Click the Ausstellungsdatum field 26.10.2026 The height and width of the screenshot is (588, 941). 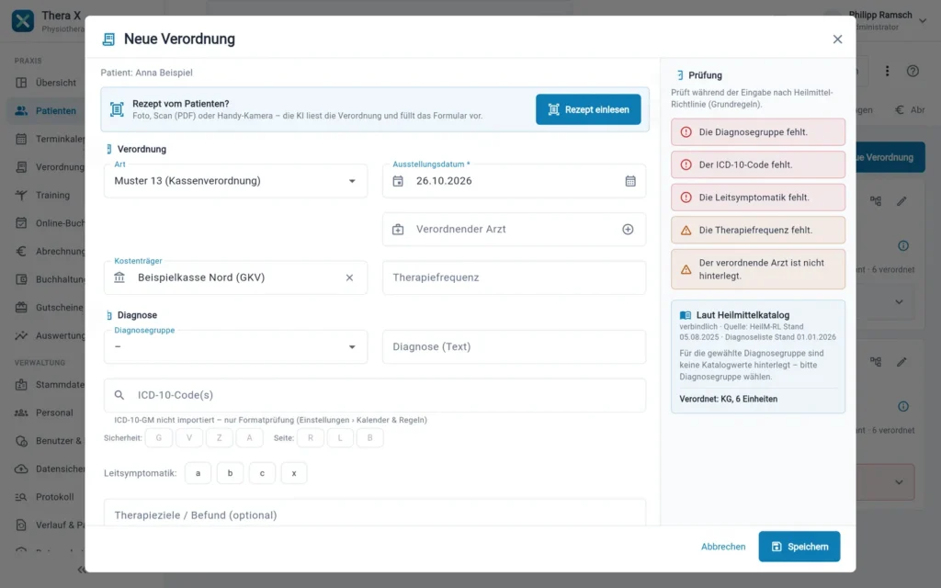point(514,181)
